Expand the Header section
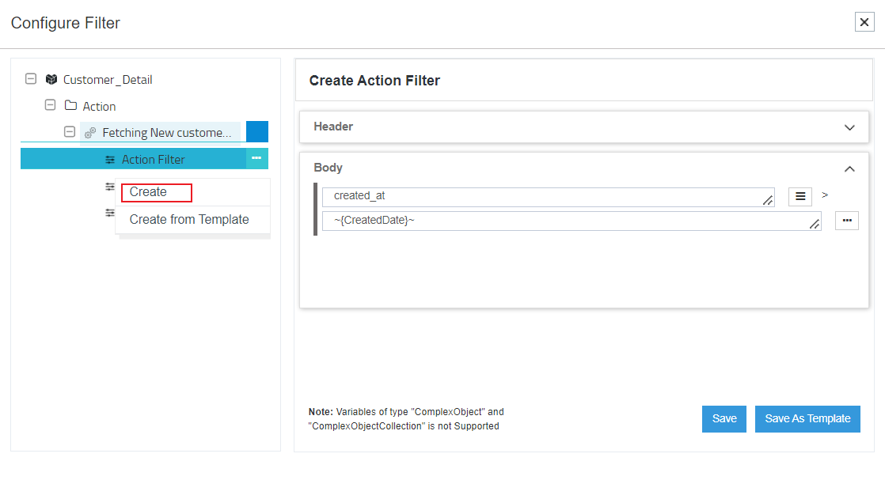Viewport: 885px width, 480px height. click(x=849, y=127)
